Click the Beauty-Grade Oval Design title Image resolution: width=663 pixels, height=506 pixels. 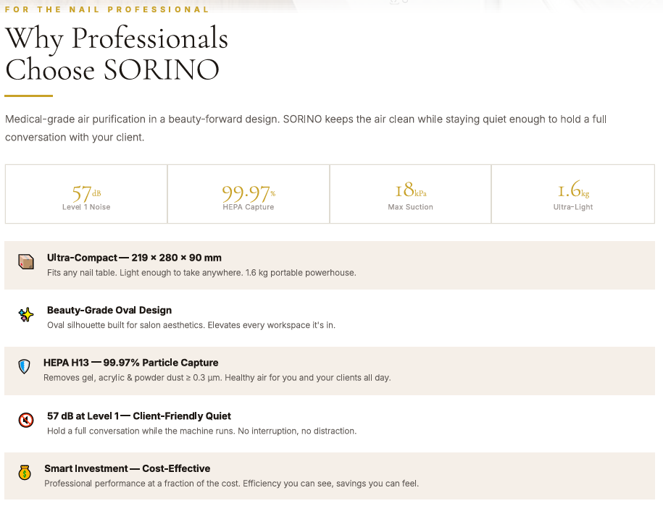coord(109,310)
